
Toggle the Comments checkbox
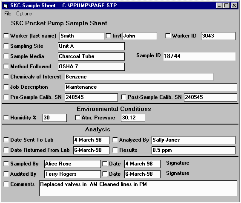coord(6,184)
